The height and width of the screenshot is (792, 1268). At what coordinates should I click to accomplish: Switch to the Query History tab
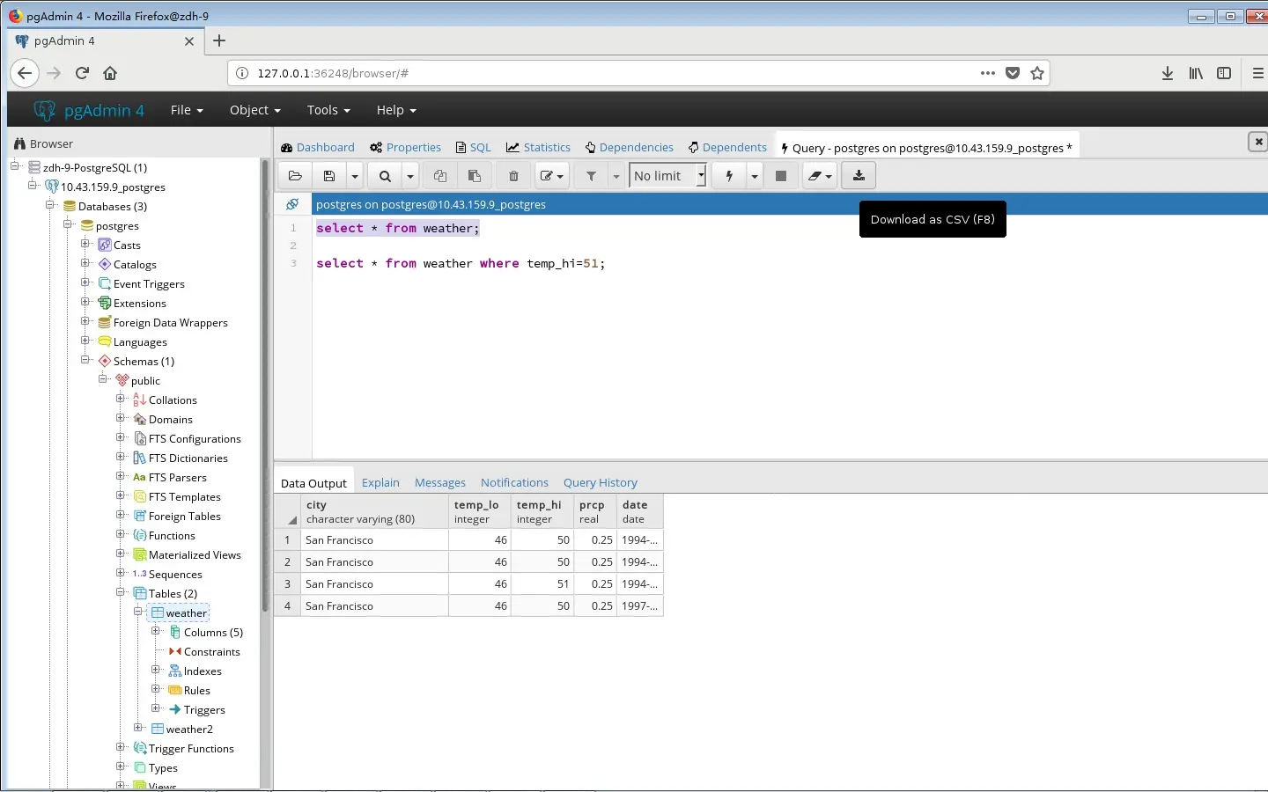click(601, 482)
